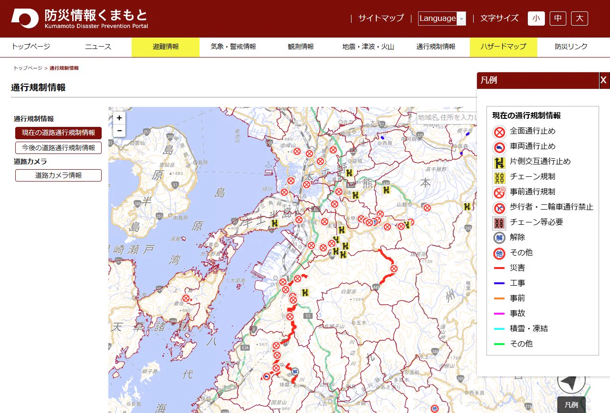Set text size to 小
Screen dimensions: 610x413
pyautogui.click(x=536, y=19)
